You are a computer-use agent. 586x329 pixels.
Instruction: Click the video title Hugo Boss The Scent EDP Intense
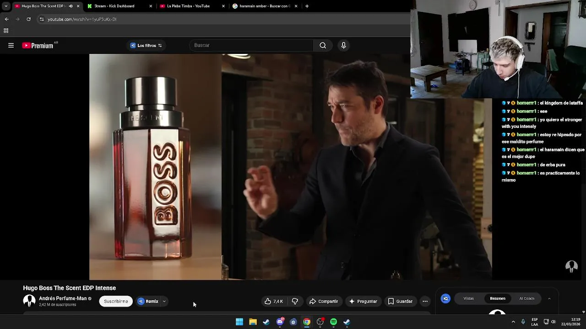point(70,288)
